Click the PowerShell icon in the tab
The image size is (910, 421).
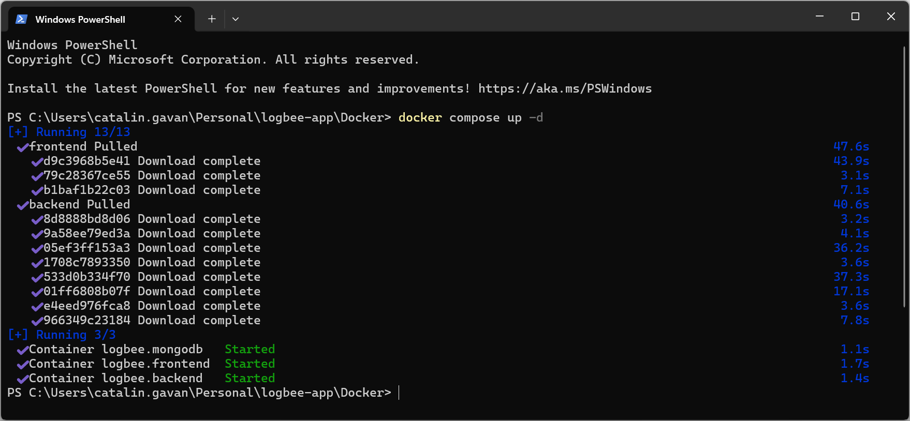[21, 19]
